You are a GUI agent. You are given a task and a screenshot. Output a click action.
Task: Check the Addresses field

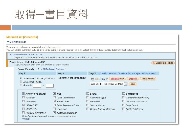click(23, 101)
